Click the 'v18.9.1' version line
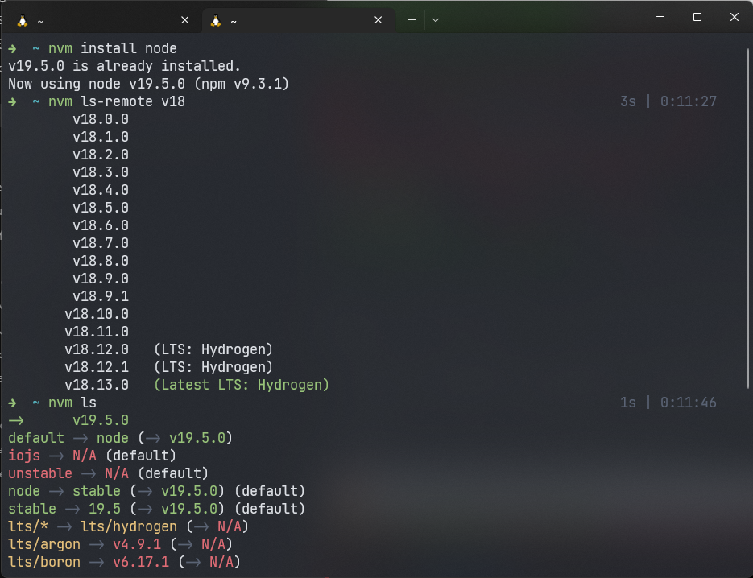 101,297
